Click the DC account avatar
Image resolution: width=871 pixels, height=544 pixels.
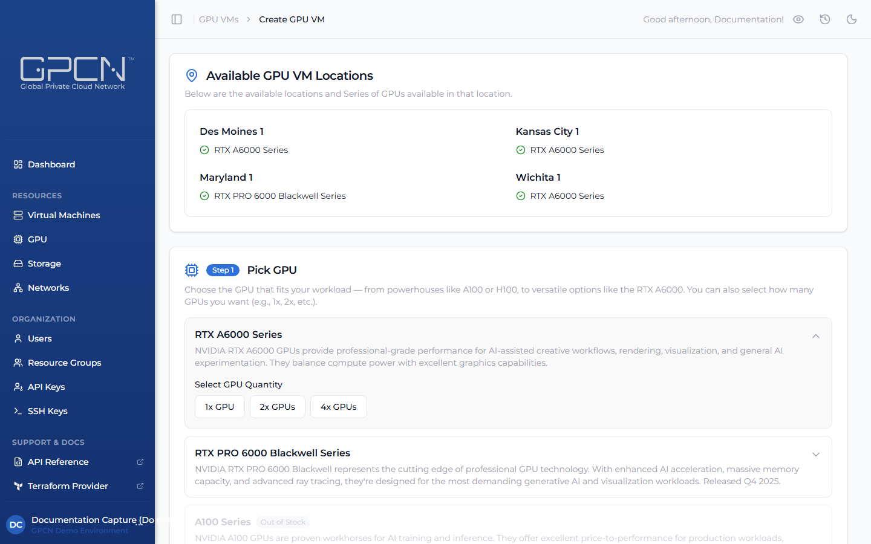16,525
